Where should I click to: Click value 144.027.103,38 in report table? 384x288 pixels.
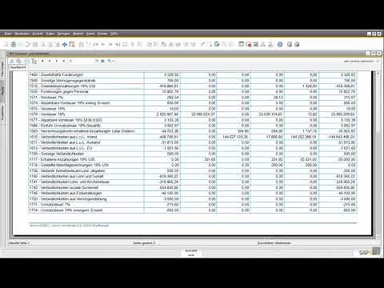click(234, 137)
